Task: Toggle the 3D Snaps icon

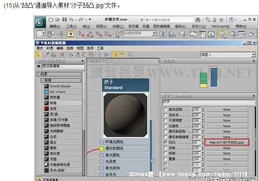Action: point(82,35)
